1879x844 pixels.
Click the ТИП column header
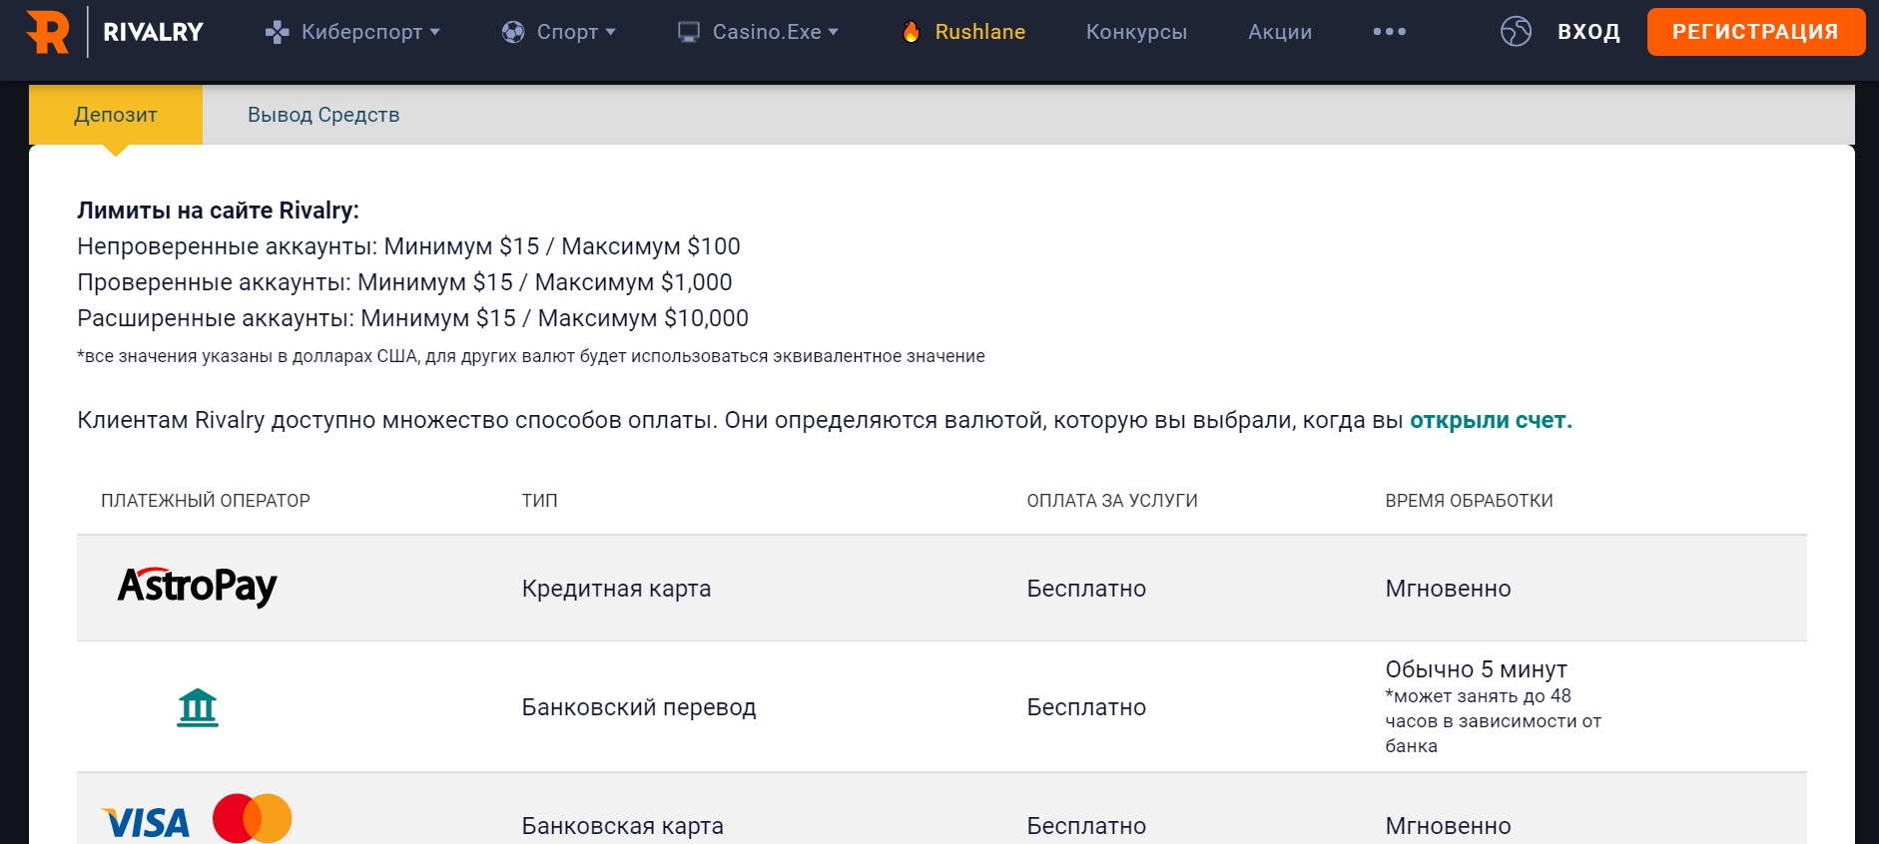point(539,501)
